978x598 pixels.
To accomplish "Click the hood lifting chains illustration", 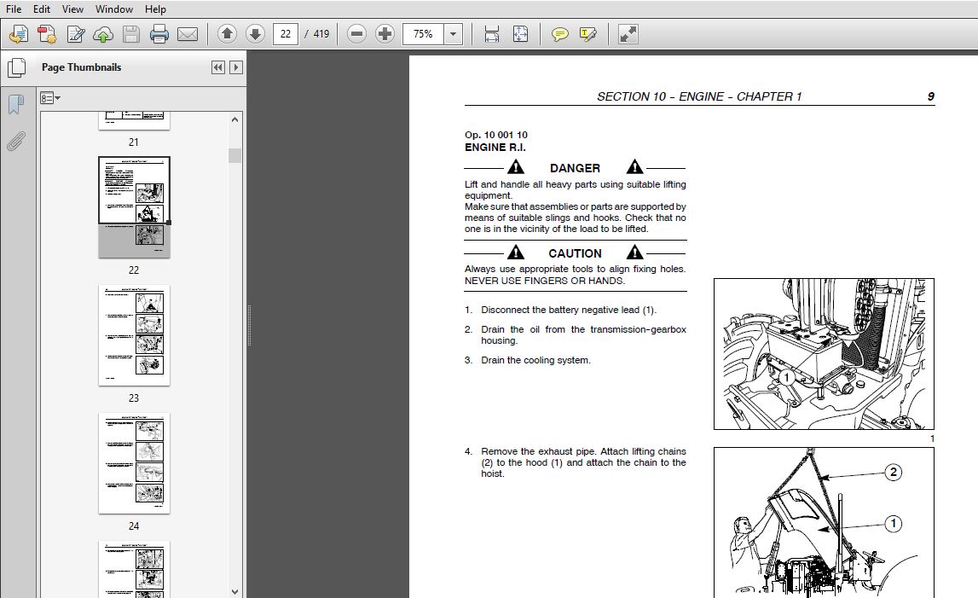I will (824, 522).
